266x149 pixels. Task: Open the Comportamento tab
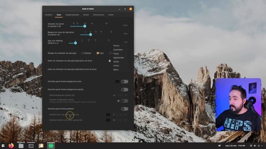click(x=72, y=15)
